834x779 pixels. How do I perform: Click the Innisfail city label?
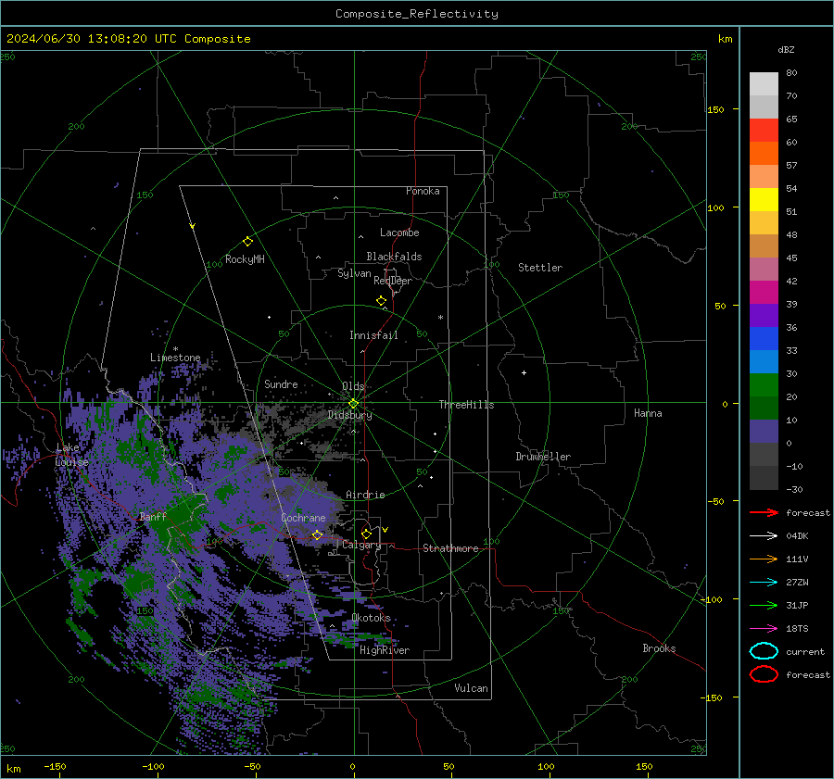(373, 335)
